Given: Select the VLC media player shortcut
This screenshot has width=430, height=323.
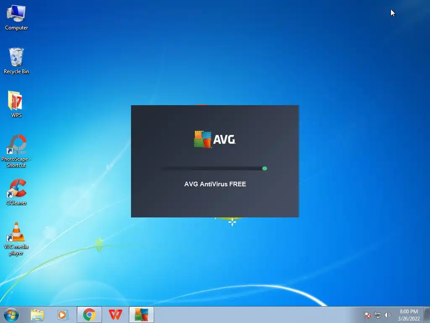Looking at the screenshot, I should (16, 239).
